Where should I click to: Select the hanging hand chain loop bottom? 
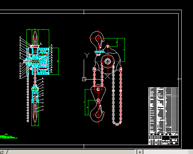(117, 124)
